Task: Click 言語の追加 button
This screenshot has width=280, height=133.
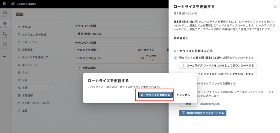Action: click(86, 68)
